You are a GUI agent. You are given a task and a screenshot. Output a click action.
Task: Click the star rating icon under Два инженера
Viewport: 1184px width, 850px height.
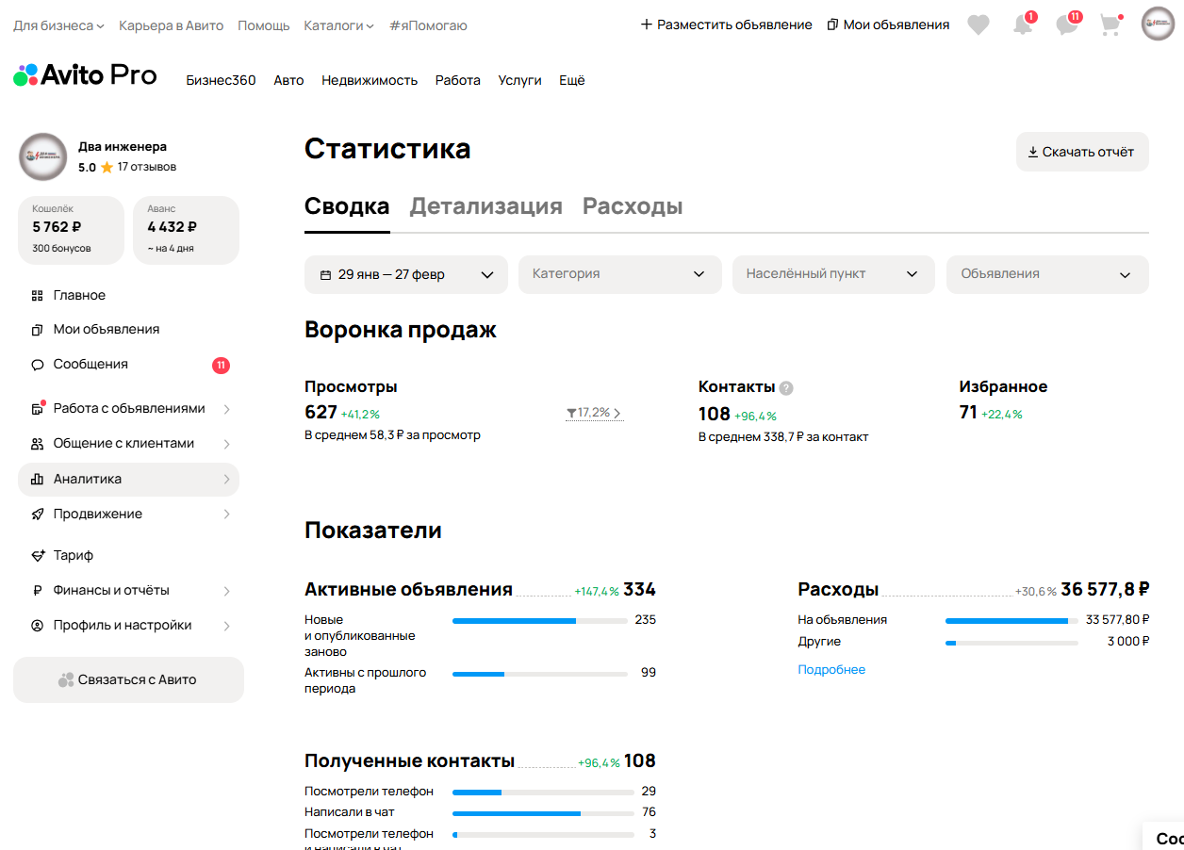pyautogui.click(x=107, y=168)
